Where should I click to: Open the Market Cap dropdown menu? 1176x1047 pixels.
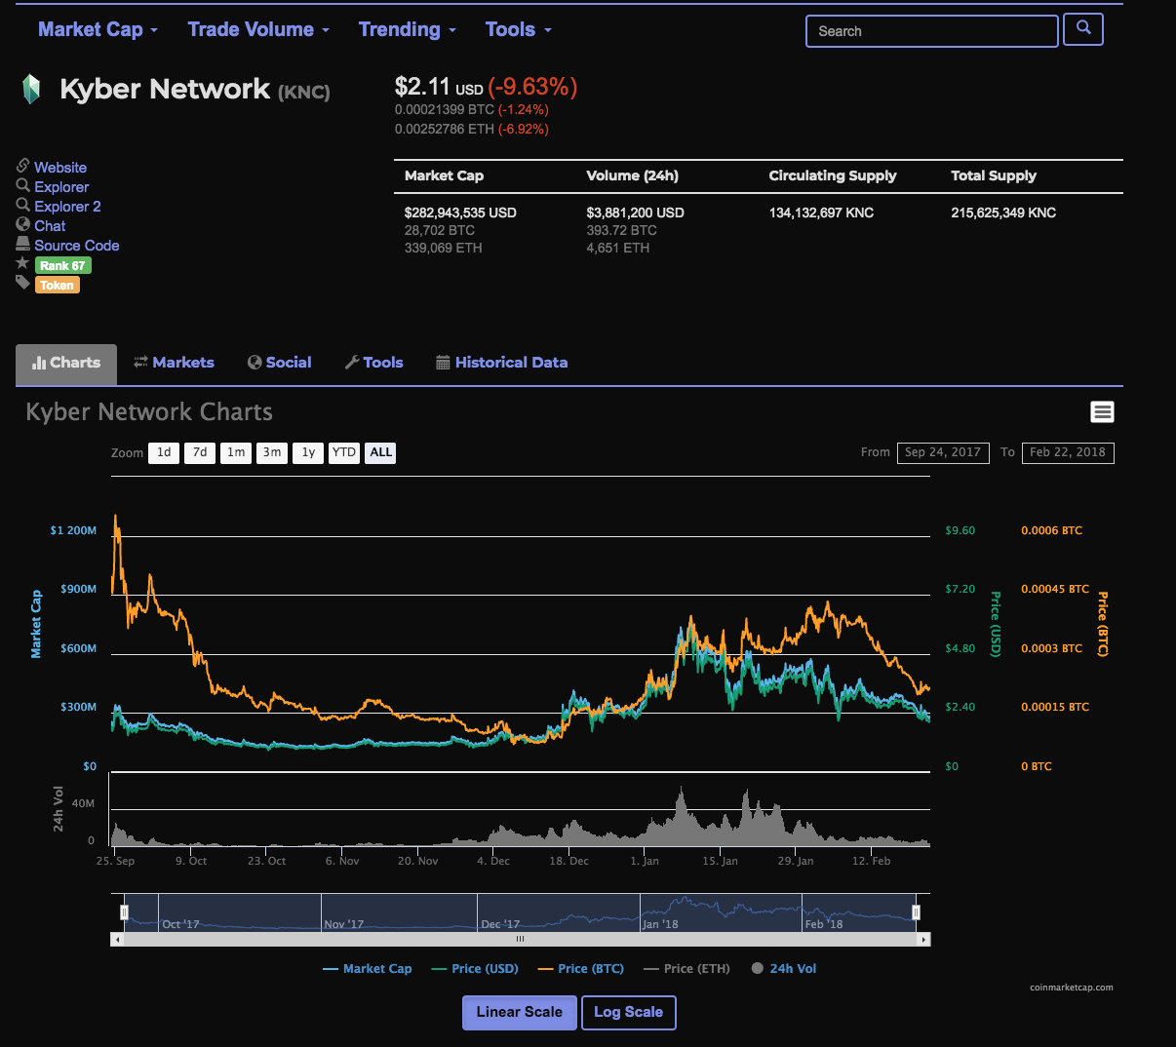pyautogui.click(x=98, y=29)
